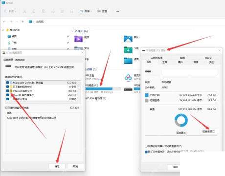The image size is (225, 176).
Task: Click the Delete trash icon in Explorer toolbar
Action: coord(71,11)
